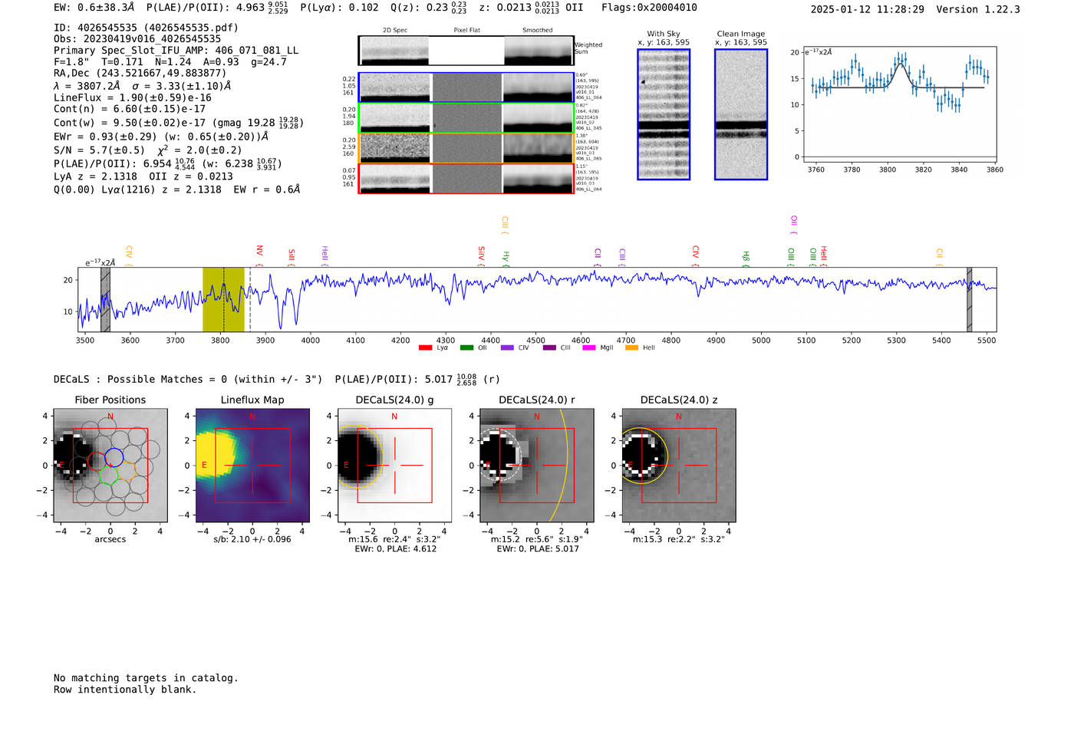Open the DECaLS(24.0) r image
Image resolution: width=1074 pixels, height=731 pixels.
pos(536,466)
